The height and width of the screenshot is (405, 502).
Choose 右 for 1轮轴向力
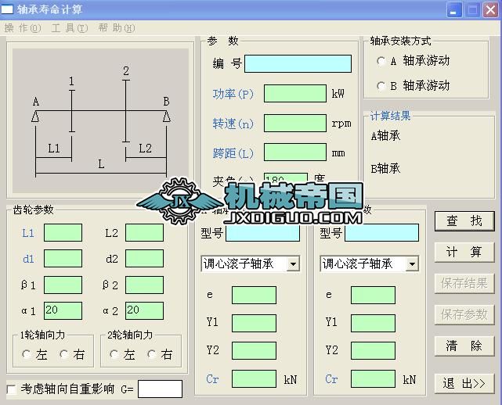(72, 354)
